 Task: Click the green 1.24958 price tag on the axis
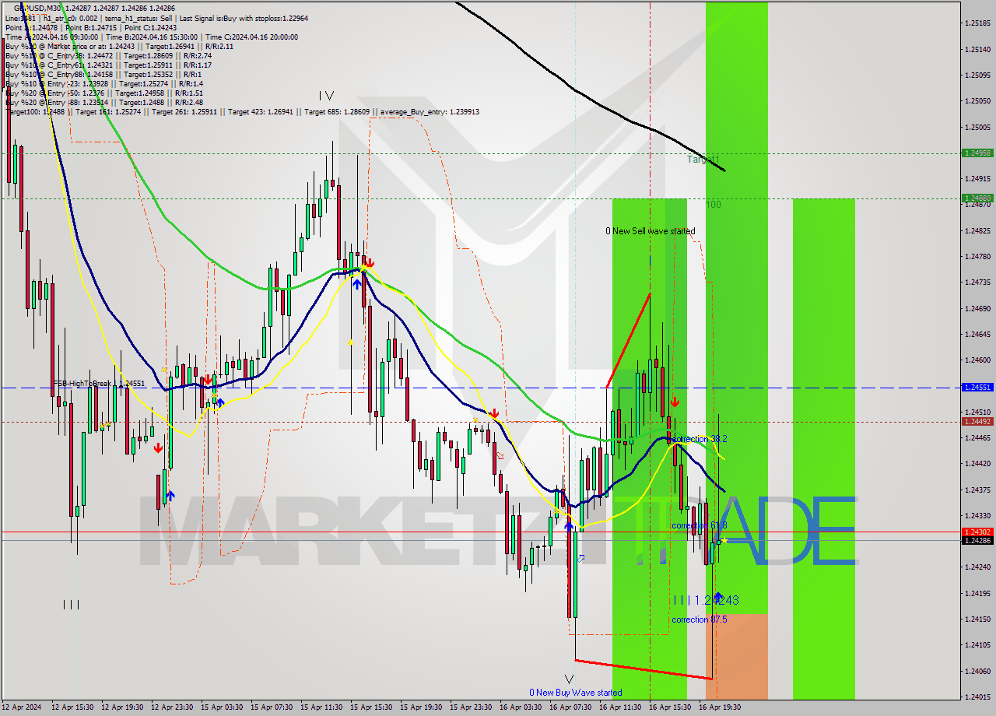pos(977,153)
